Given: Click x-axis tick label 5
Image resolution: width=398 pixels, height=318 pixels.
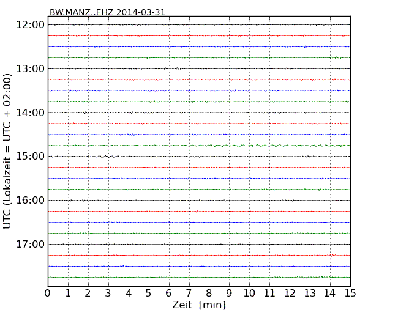Looking at the screenshot, I should (148, 294).
